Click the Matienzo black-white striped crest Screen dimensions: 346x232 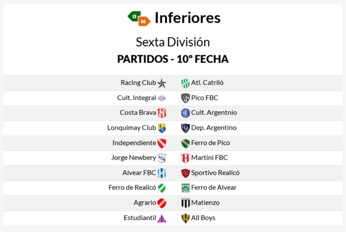(186, 203)
